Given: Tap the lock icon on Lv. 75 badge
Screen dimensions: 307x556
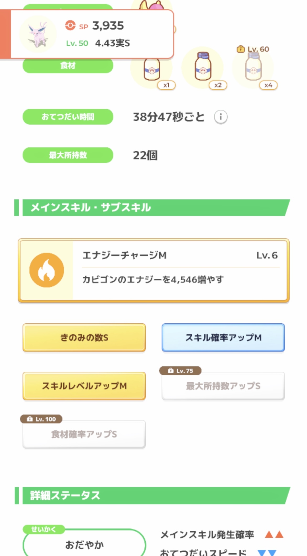Looking at the screenshot, I should pos(171,371).
